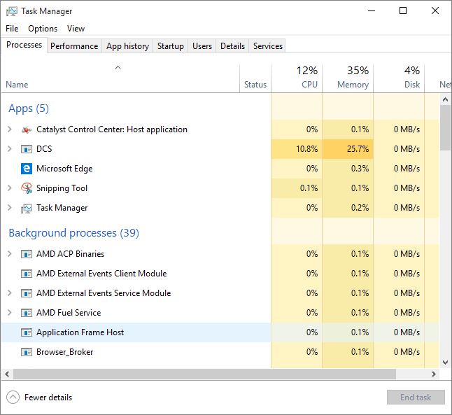
Task: Open the View menu
Action: point(76,29)
